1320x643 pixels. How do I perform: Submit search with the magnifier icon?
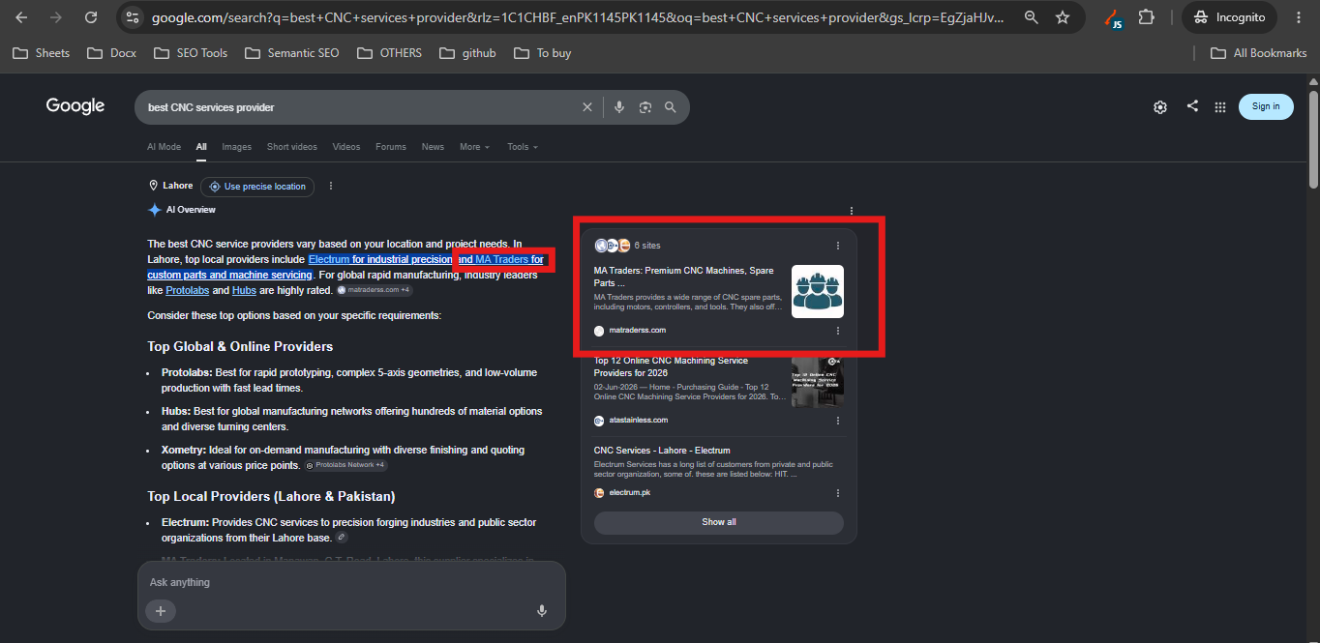click(671, 107)
